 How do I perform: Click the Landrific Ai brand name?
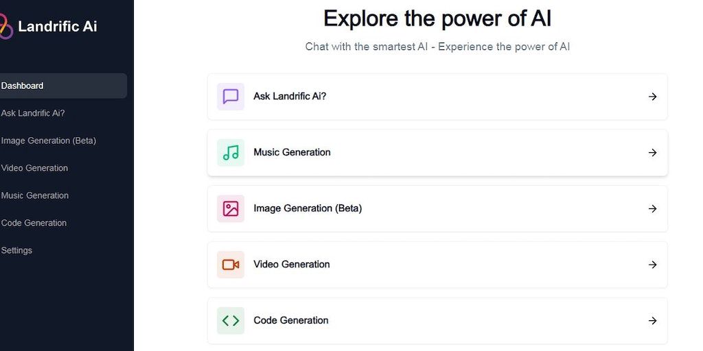coord(58,27)
